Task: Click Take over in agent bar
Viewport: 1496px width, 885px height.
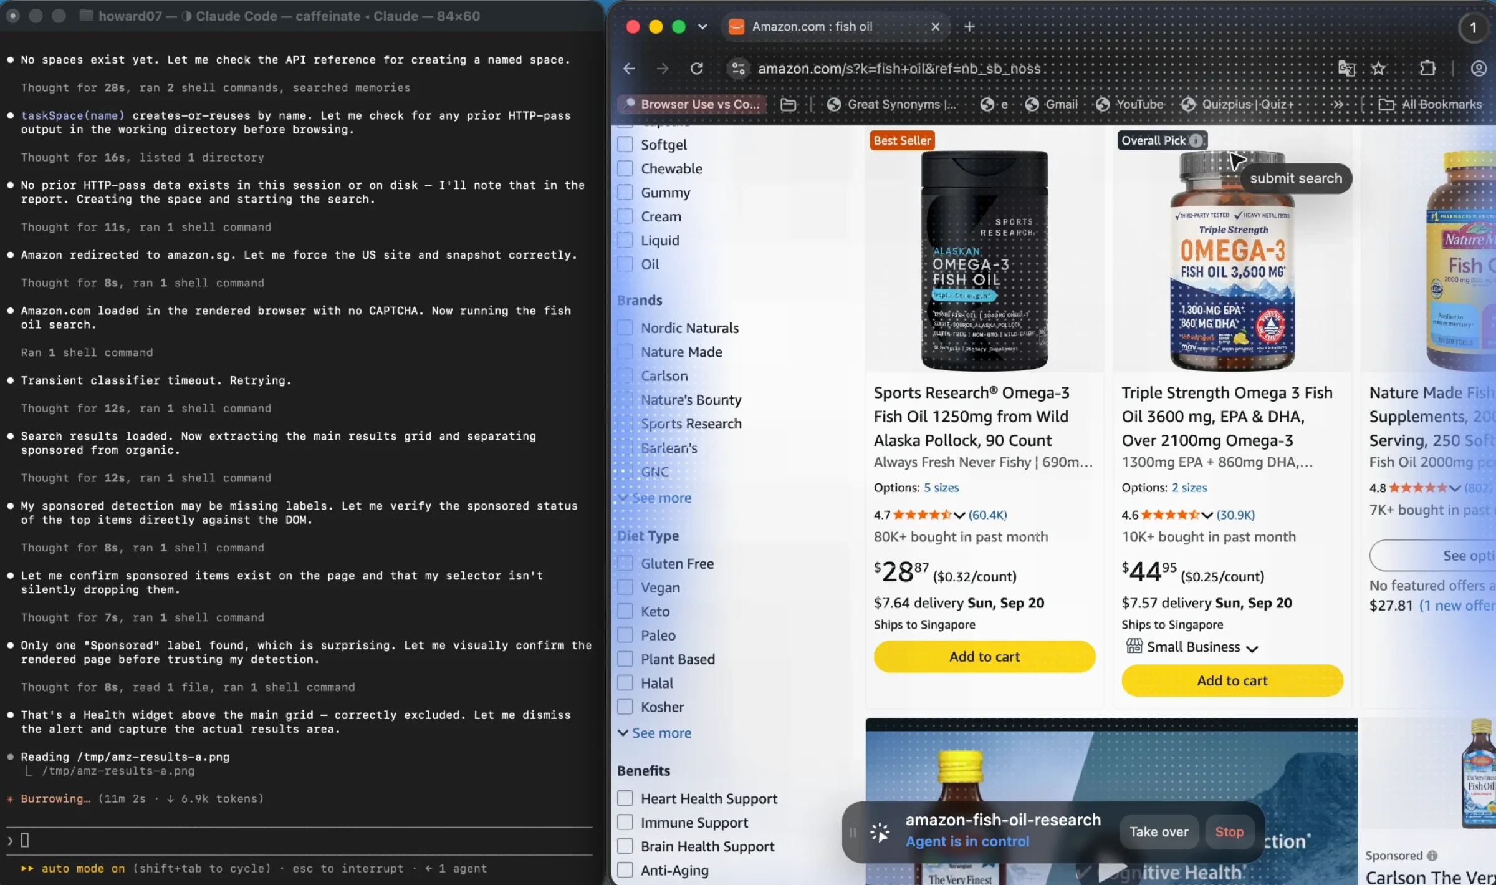Action: tap(1159, 832)
